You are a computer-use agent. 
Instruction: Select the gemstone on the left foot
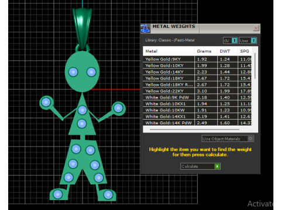[x=58, y=194]
